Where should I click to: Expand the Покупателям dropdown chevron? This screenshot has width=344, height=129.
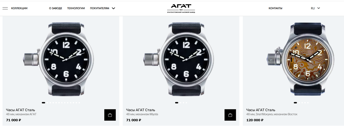tap(114, 8)
